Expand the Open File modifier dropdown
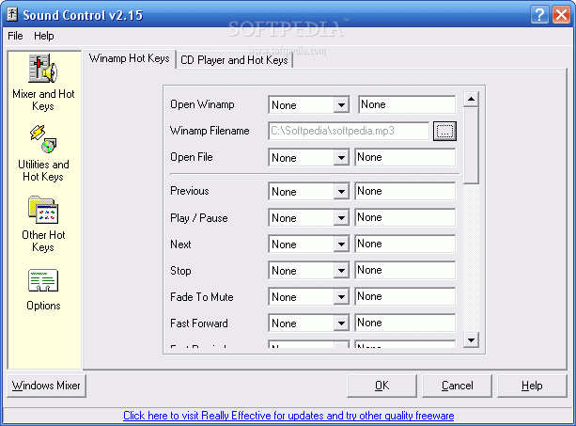 pos(341,158)
